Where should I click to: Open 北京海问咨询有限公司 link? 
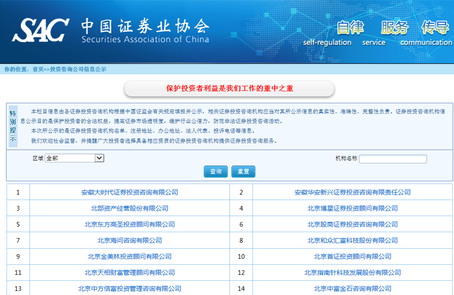[x=130, y=240]
